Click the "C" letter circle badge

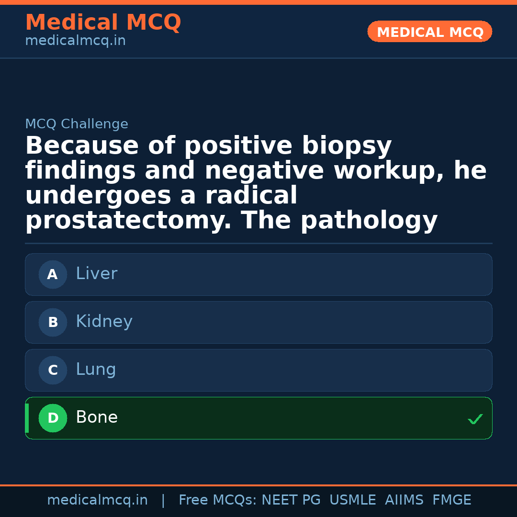pyautogui.click(x=53, y=370)
